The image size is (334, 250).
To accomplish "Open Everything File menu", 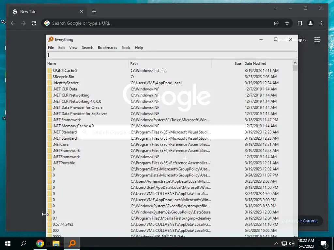I will click(x=51, y=48).
